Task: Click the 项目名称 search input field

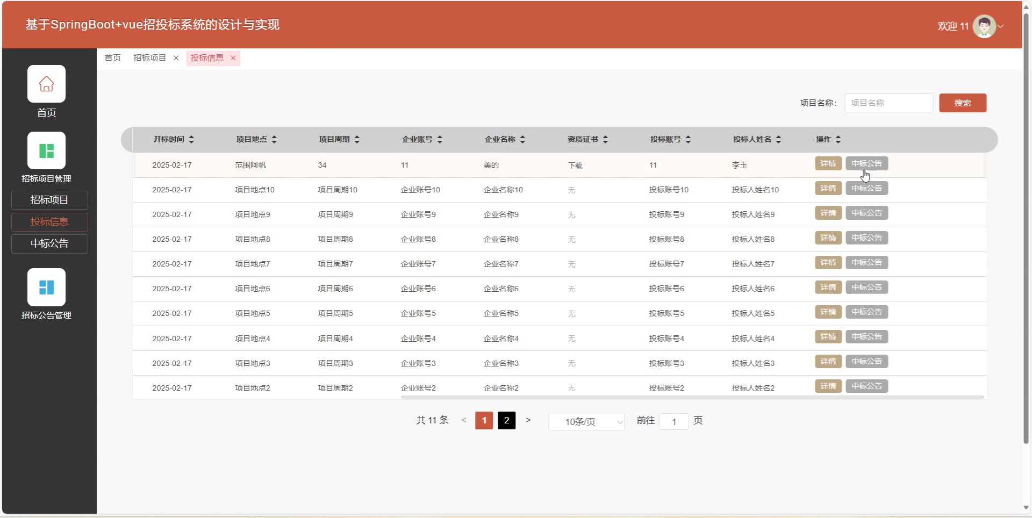Action: pos(888,103)
